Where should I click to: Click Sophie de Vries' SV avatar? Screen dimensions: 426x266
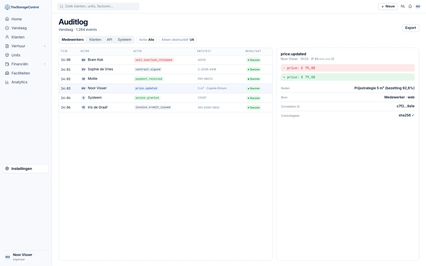(84, 69)
